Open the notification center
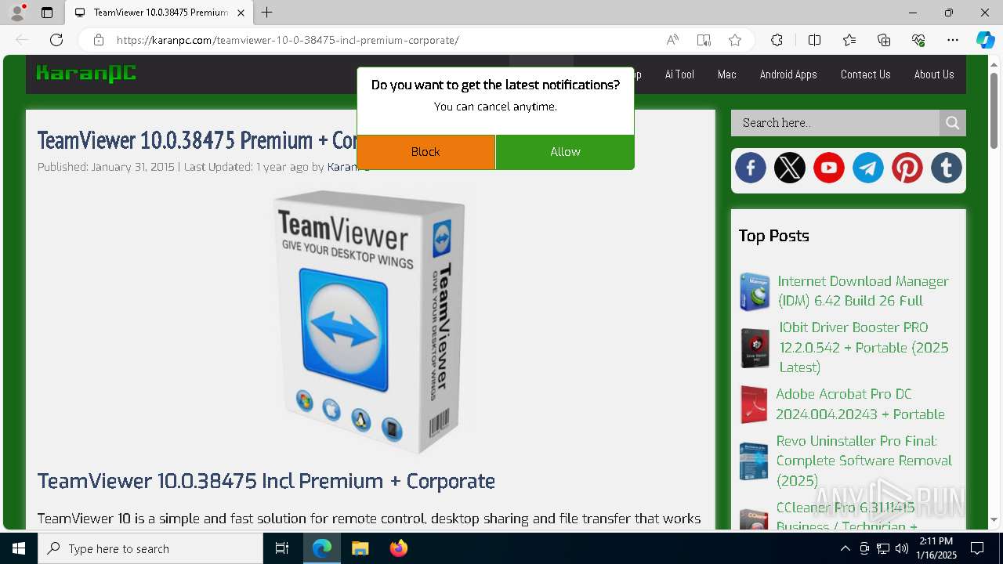The width and height of the screenshot is (1003, 564). point(977,548)
